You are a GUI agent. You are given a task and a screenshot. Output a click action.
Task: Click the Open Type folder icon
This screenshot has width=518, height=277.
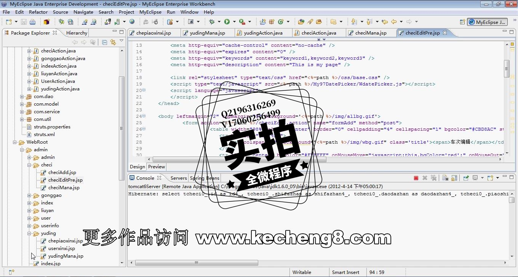(x=301, y=22)
